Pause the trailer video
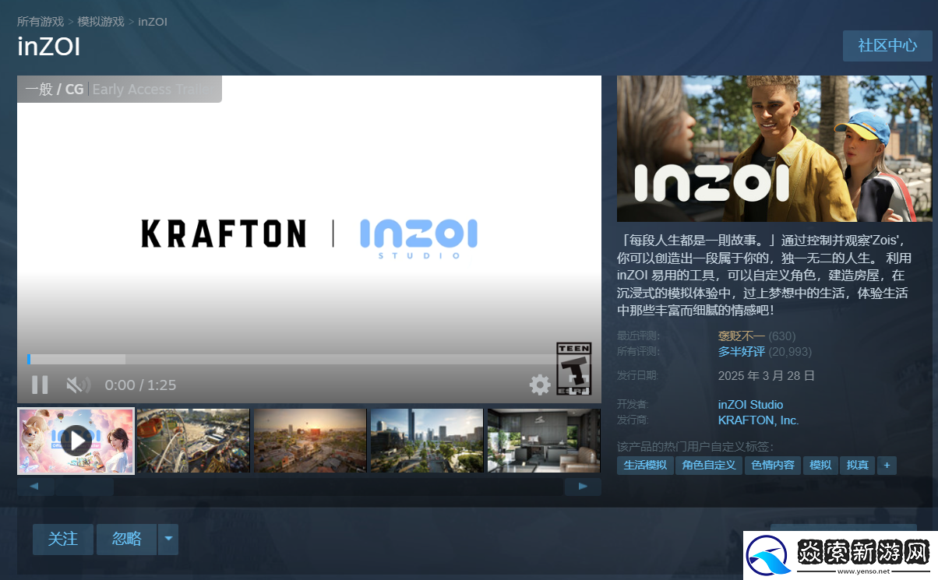The image size is (938, 580). click(40, 385)
